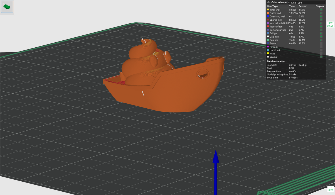335x195 pixels.
Task: Click the Top surface legend label
Action: tap(276, 27)
